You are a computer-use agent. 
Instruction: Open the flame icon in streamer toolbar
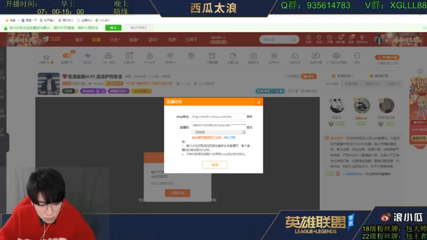[149, 56]
